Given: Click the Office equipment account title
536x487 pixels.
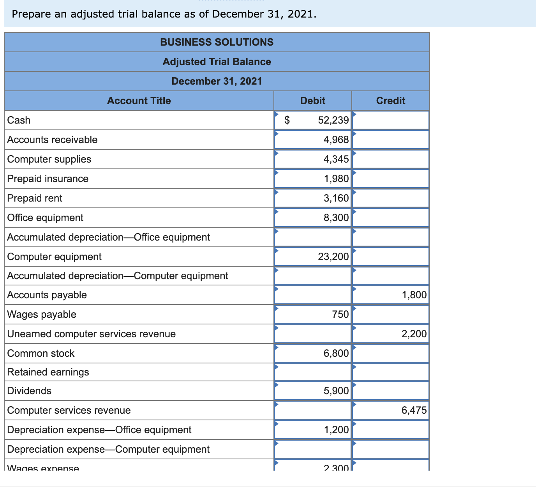Looking at the screenshot, I should 45,218.
